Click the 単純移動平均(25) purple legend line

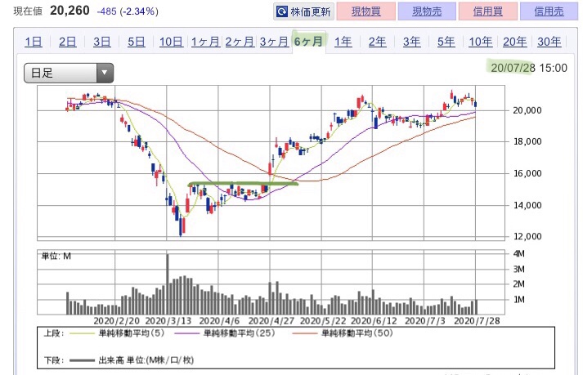[187, 333]
